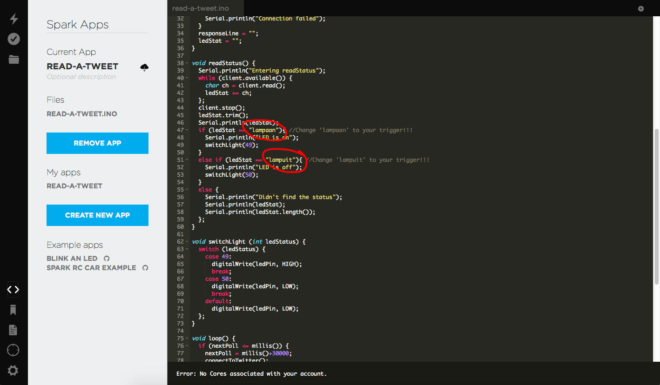Fold the nextPoll if block at line 76
This screenshot has height=385, width=660.
[x=188, y=345]
